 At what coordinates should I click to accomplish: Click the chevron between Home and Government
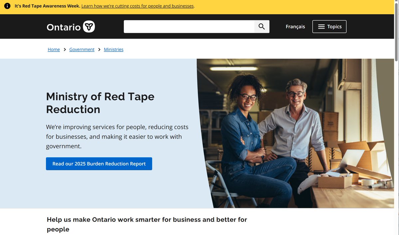[x=65, y=49]
